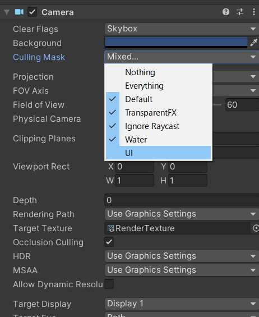Viewport: 259px width, 317px height.
Task: Open the Rendering Path dropdown
Action: [182, 214]
